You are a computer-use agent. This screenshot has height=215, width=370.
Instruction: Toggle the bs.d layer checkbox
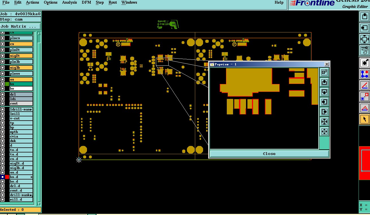(x=3, y=177)
